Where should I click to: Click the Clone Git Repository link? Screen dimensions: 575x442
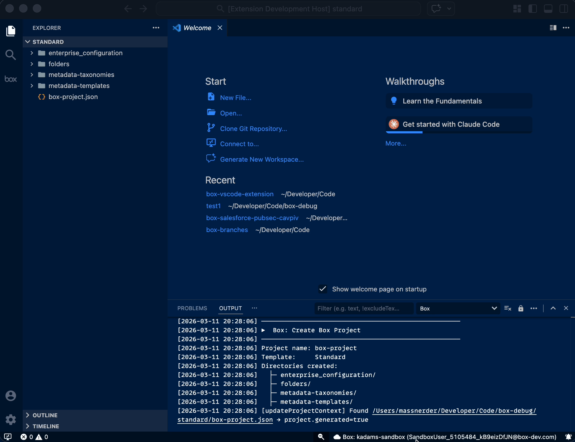pos(253,129)
